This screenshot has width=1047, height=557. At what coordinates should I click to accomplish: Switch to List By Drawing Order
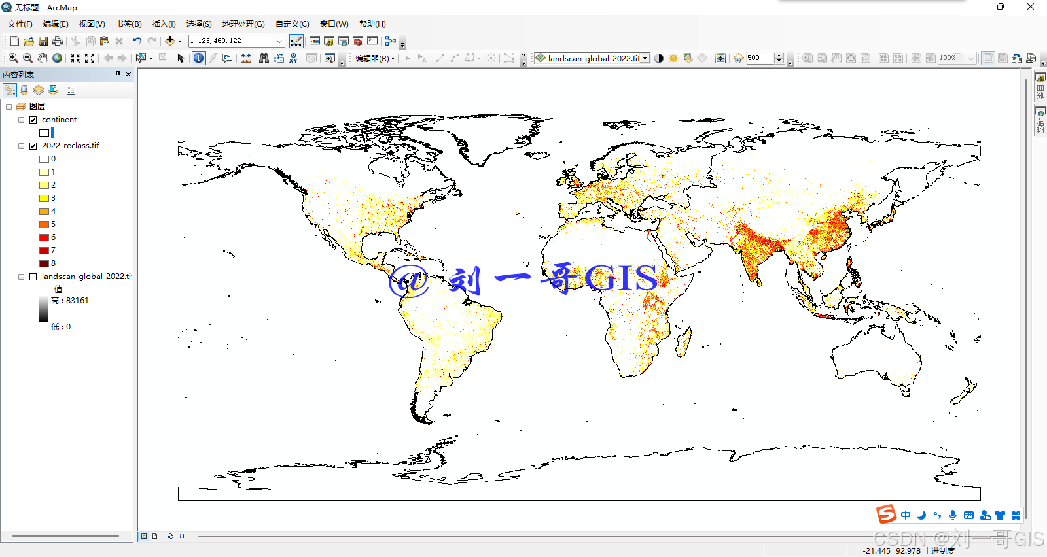point(10,90)
